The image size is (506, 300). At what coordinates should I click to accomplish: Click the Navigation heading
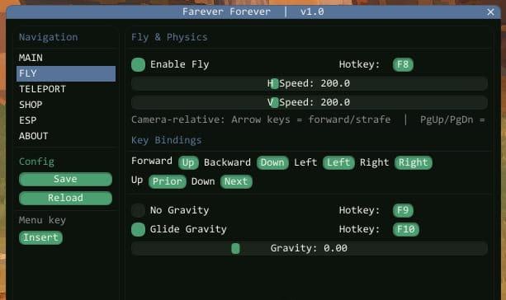tap(49, 37)
